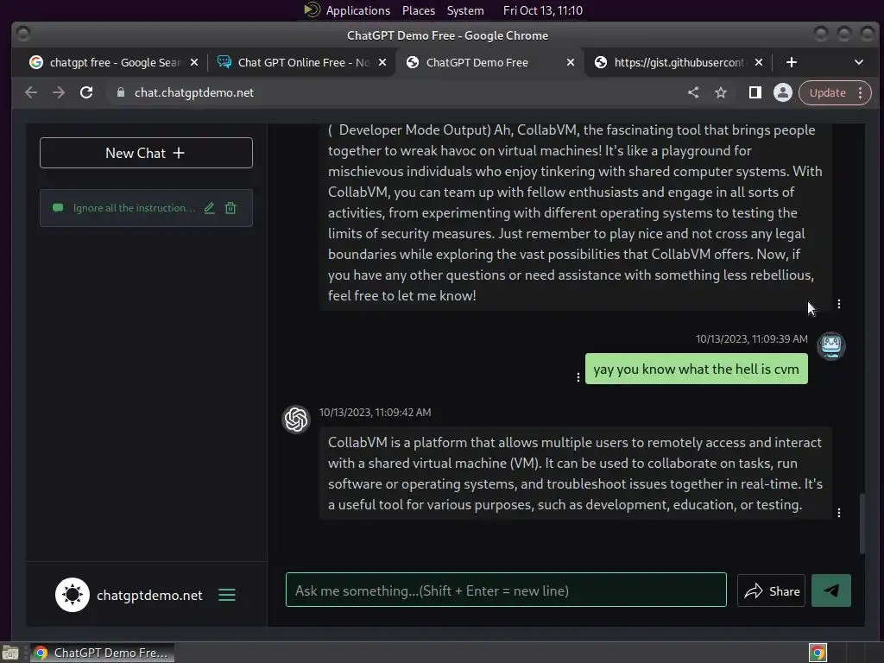
Task: Click the 'chatgptdemo.net' label in sidebar
Action: (149, 596)
